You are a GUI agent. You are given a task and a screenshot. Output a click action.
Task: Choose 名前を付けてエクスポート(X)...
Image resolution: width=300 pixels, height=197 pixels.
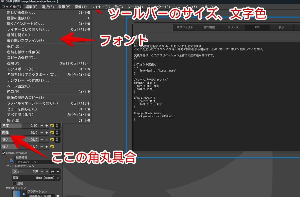tap(46, 75)
